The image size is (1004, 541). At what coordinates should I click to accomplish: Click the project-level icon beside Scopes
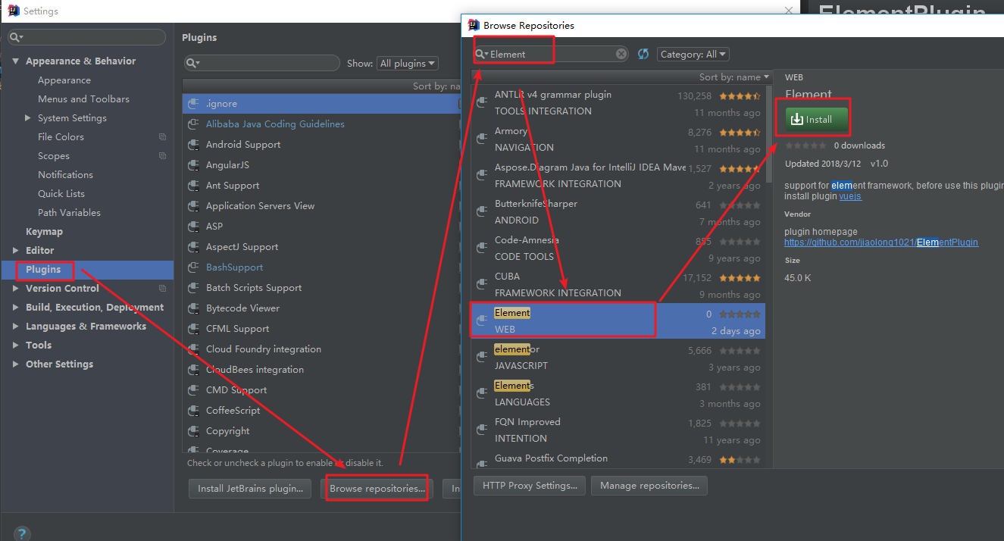162,155
